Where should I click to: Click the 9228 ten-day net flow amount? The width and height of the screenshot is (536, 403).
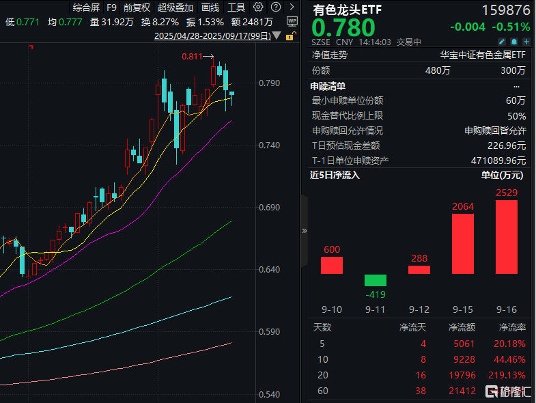tap(464, 359)
